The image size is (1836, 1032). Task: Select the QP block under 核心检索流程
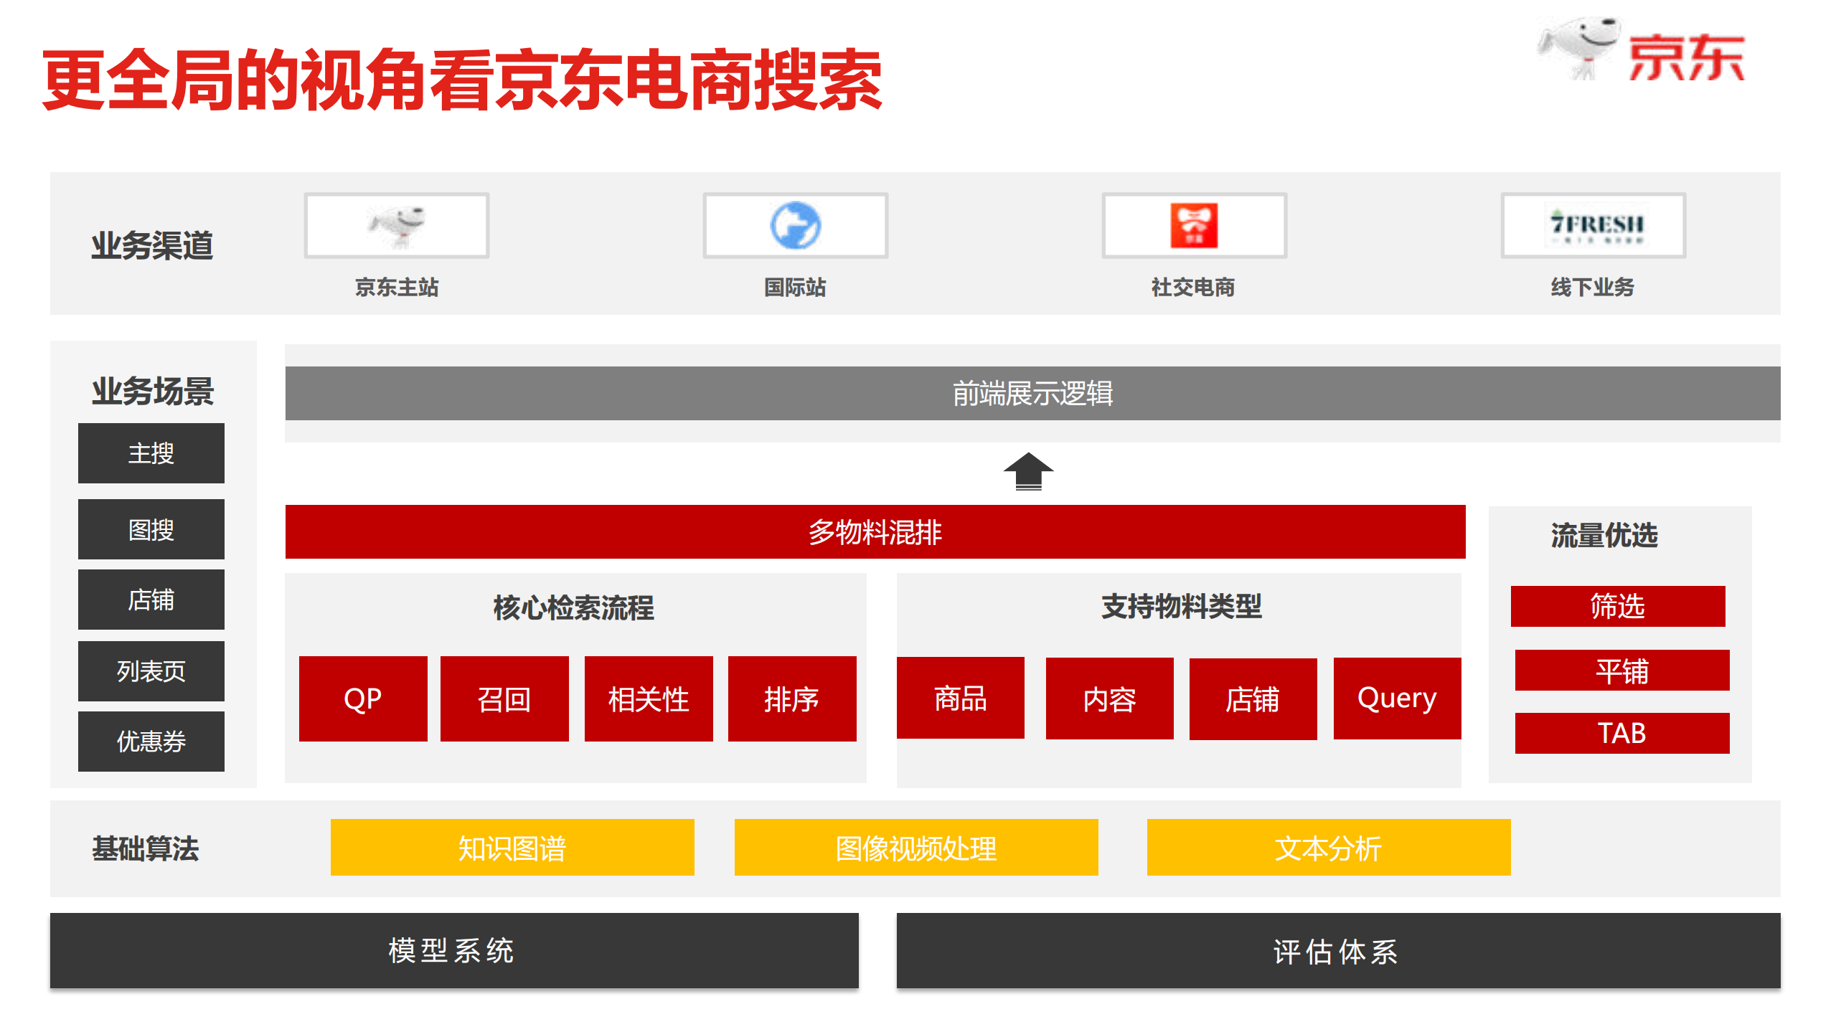362,697
